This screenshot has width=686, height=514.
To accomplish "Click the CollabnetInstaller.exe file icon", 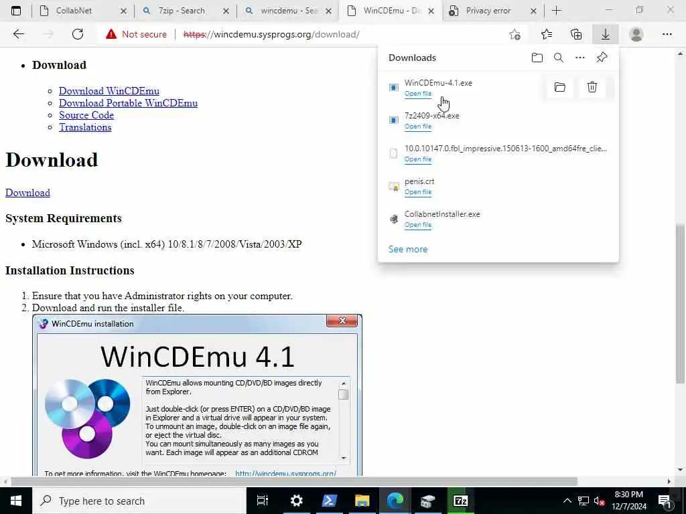I will click(394, 219).
